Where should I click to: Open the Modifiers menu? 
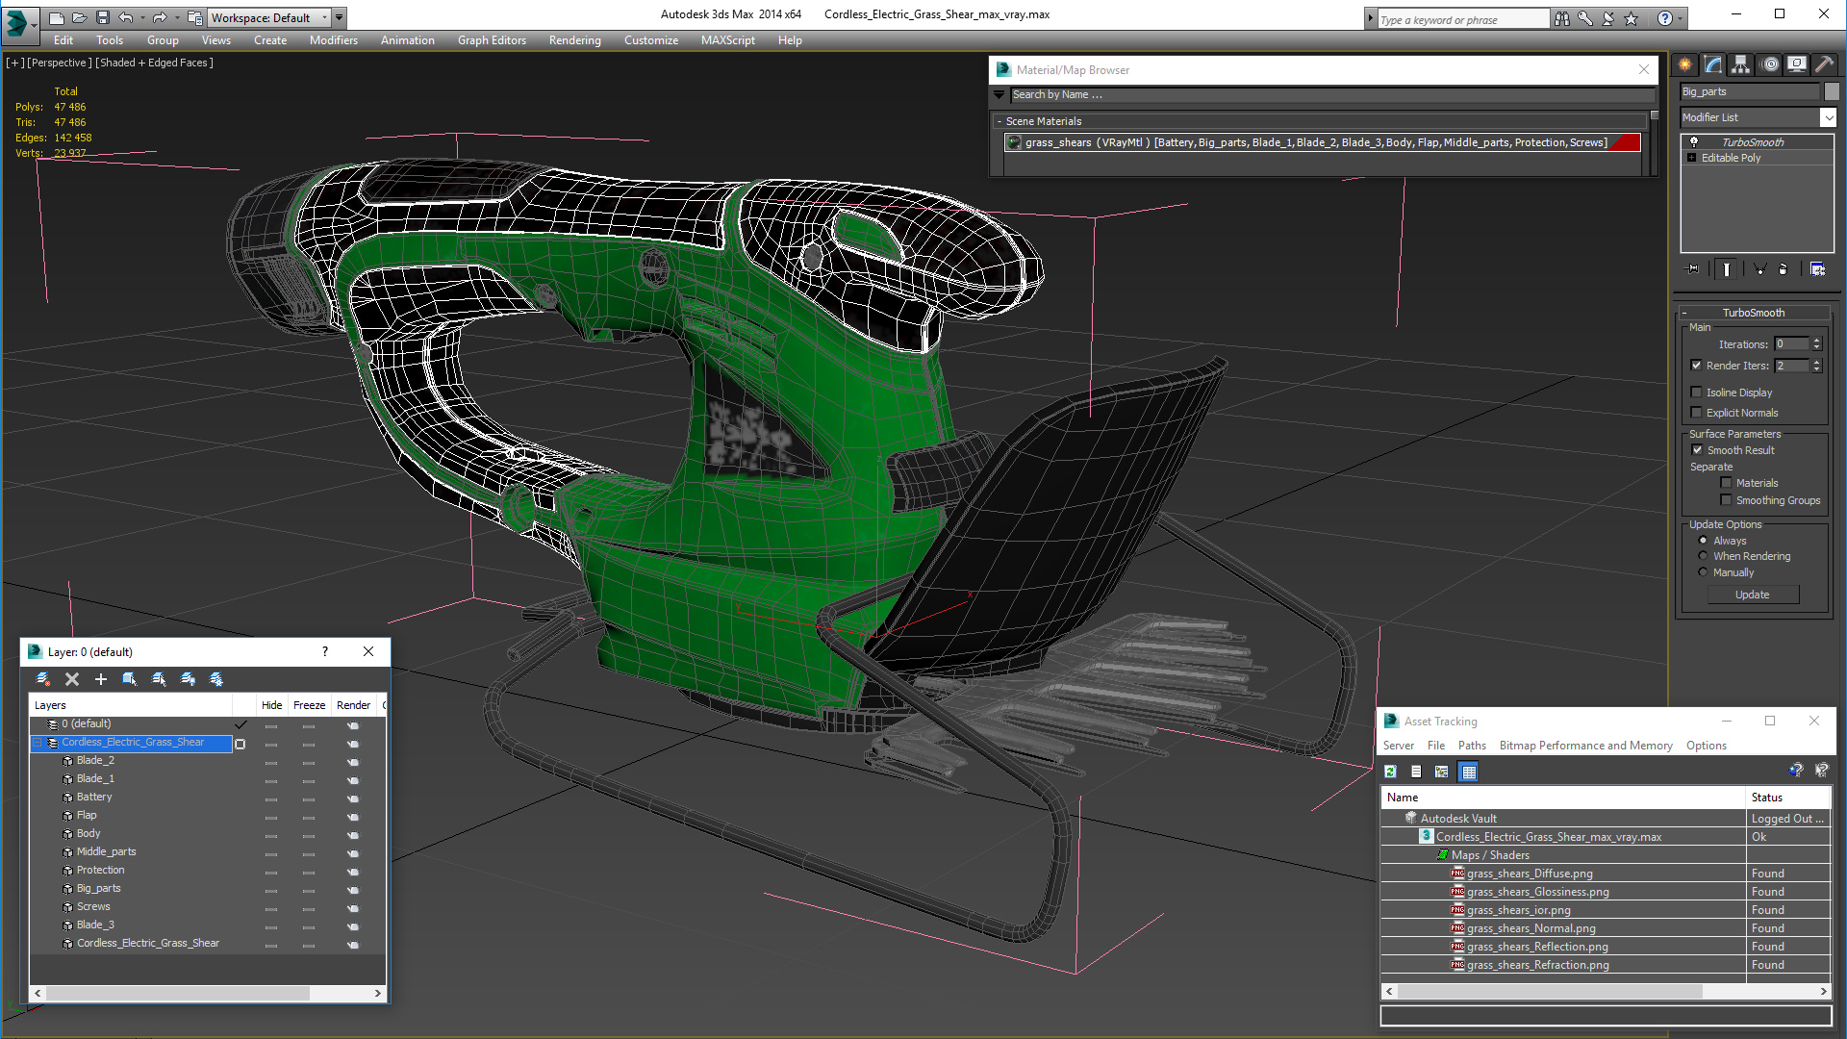(334, 40)
